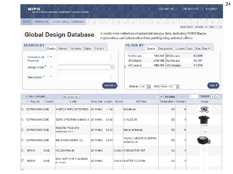Tick checkbox for ANDRES MORENO TORRES row
Image resolution: width=233 pixels, height=174 pixels.
point(23,110)
